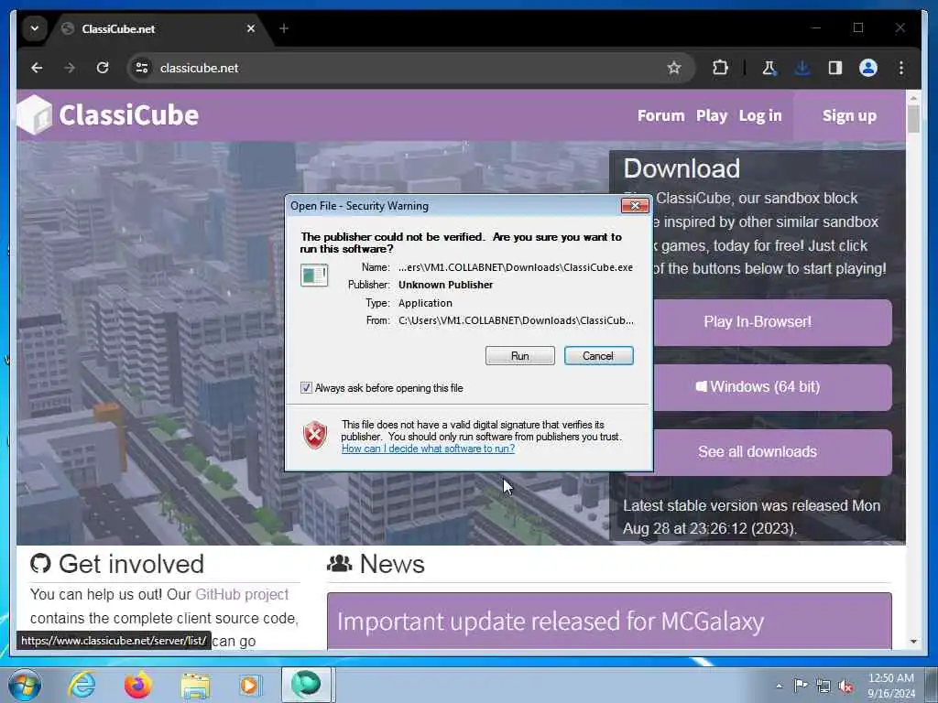The height and width of the screenshot is (703, 938).
Task: Open the tab search dropdown arrow
Action: [35, 28]
